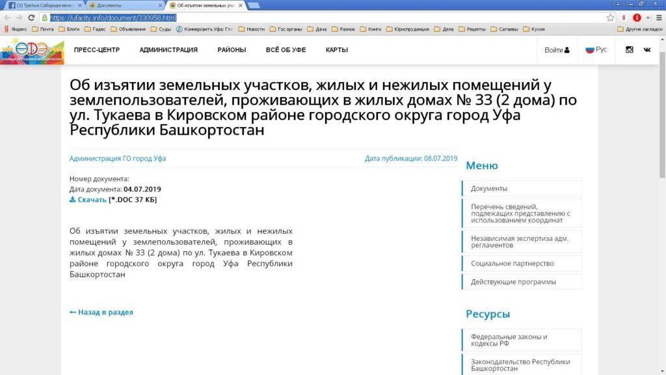Click the page's vertical scrollbar
The width and height of the screenshot is (666, 375).
(661, 130)
